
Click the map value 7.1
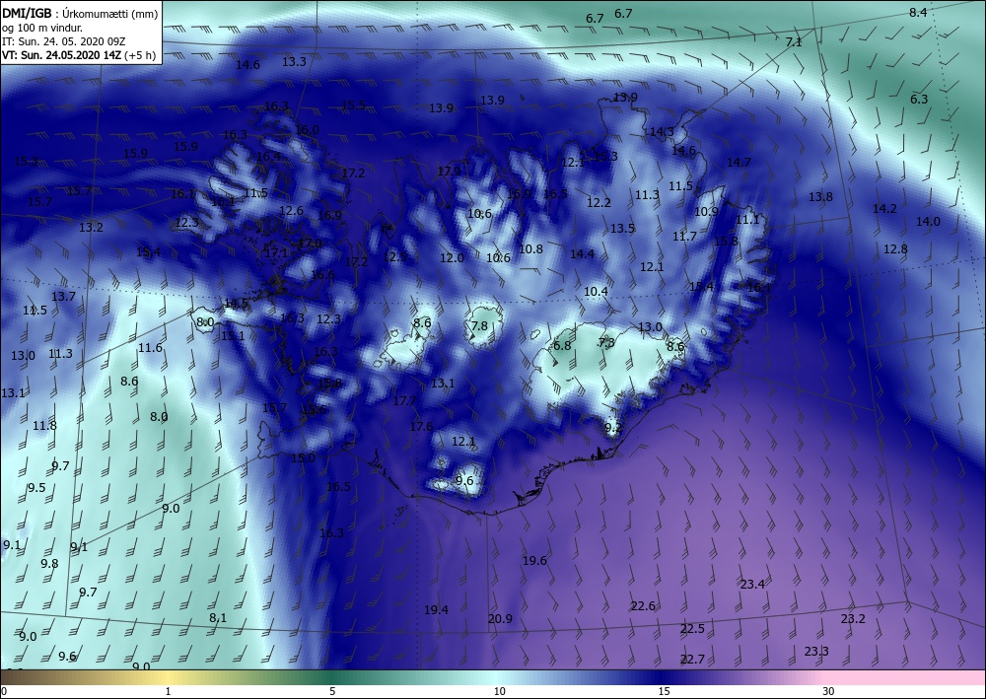[x=794, y=42]
